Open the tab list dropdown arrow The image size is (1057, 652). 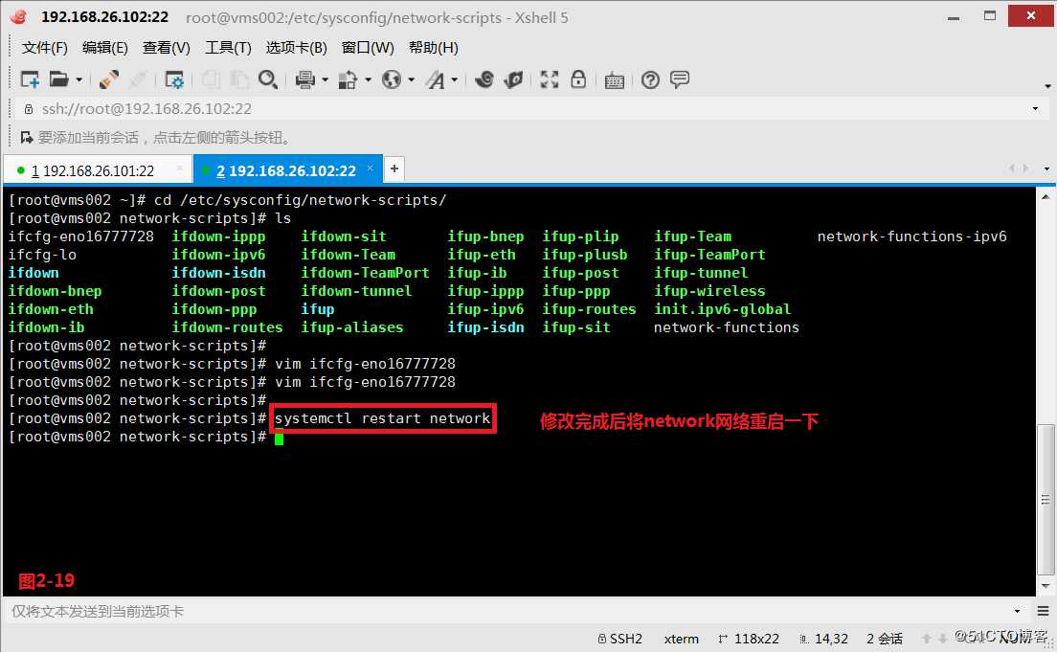(1046, 169)
